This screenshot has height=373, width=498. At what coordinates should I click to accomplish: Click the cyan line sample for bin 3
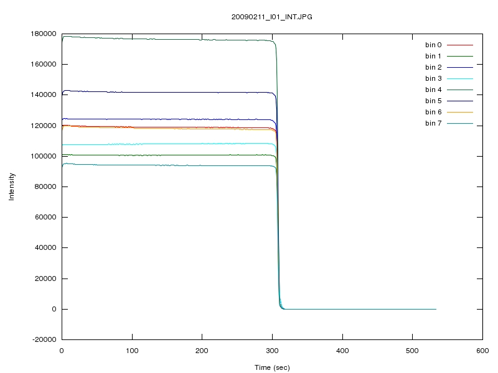pos(460,78)
